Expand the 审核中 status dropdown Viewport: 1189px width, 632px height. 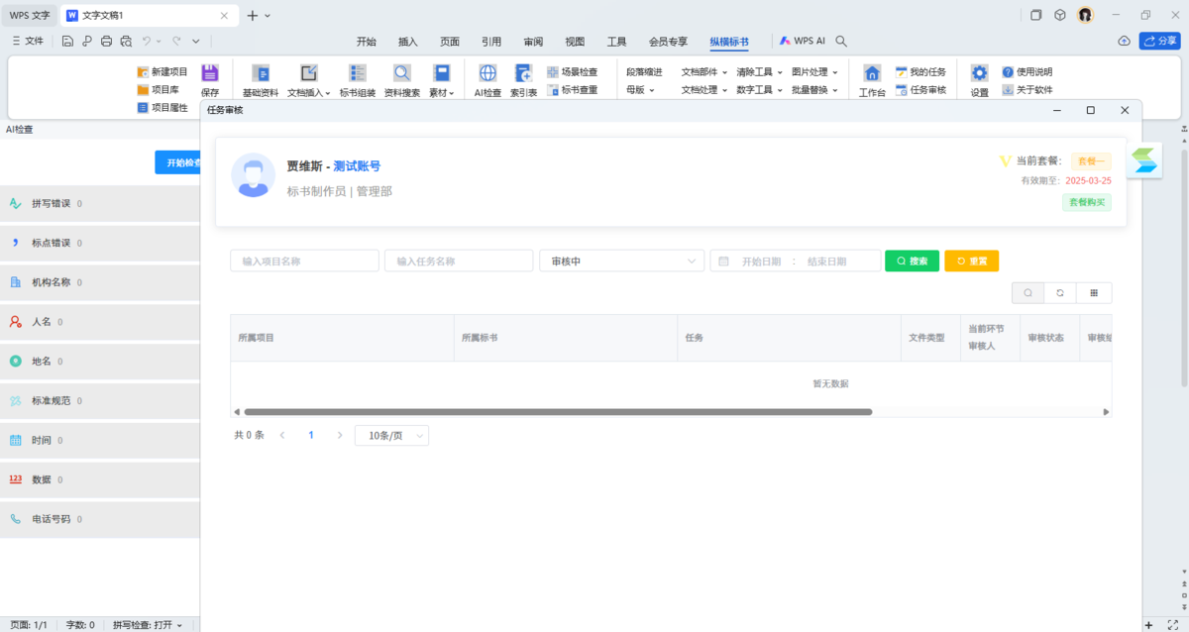pos(621,262)
